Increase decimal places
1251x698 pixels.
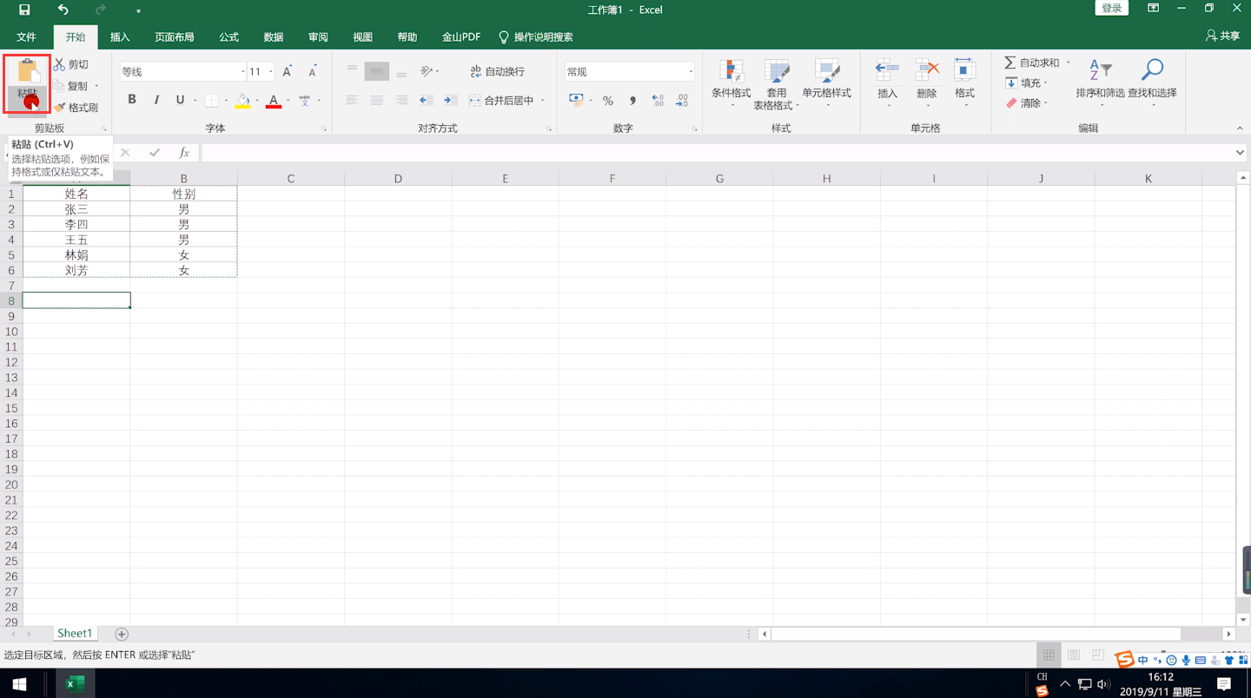tap(658, 101)
